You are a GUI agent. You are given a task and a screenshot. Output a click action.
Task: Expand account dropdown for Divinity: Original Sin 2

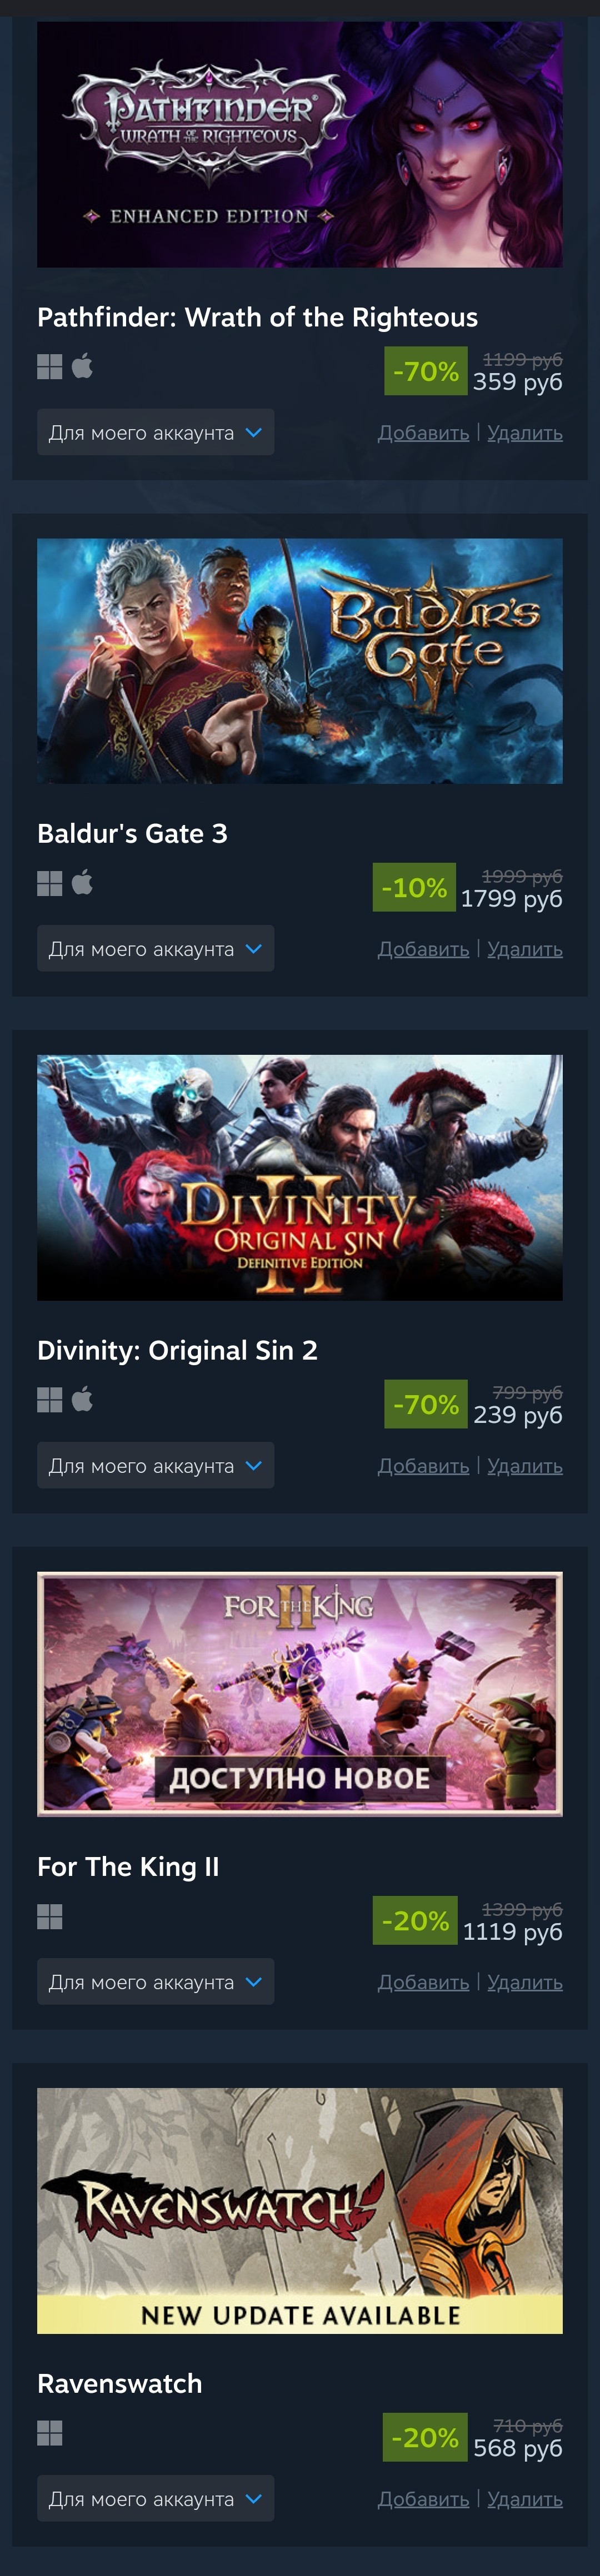click(156, 1465)
